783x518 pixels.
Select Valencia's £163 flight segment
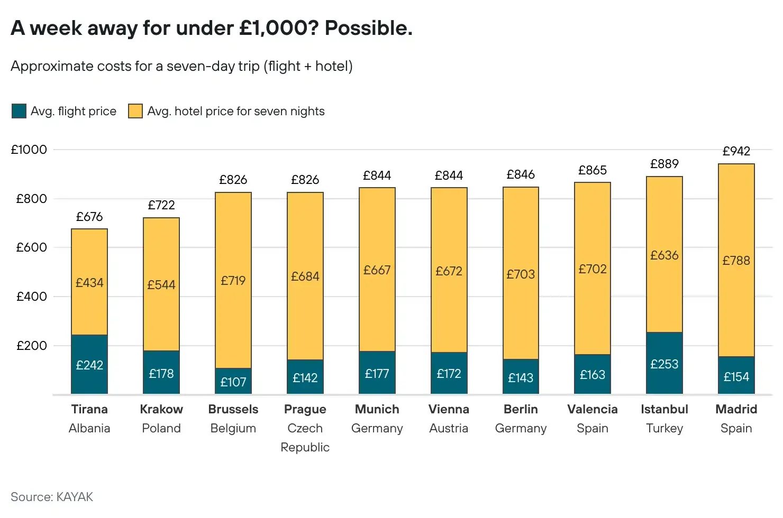coord(593,374)
